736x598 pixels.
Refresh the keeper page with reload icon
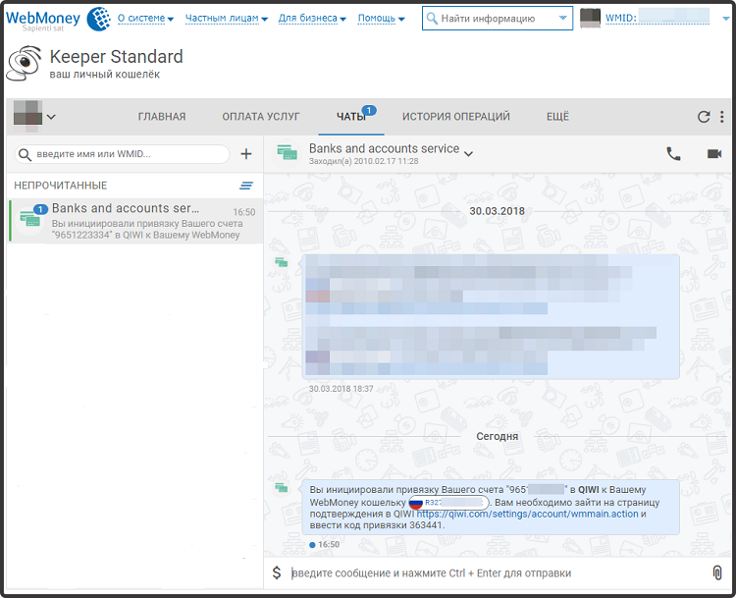coord(704,117)
